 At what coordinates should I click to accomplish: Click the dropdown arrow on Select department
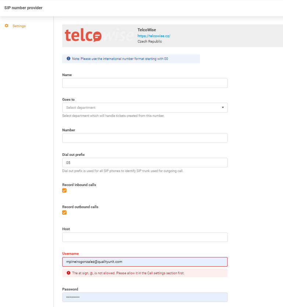click(x=222, y=107)
